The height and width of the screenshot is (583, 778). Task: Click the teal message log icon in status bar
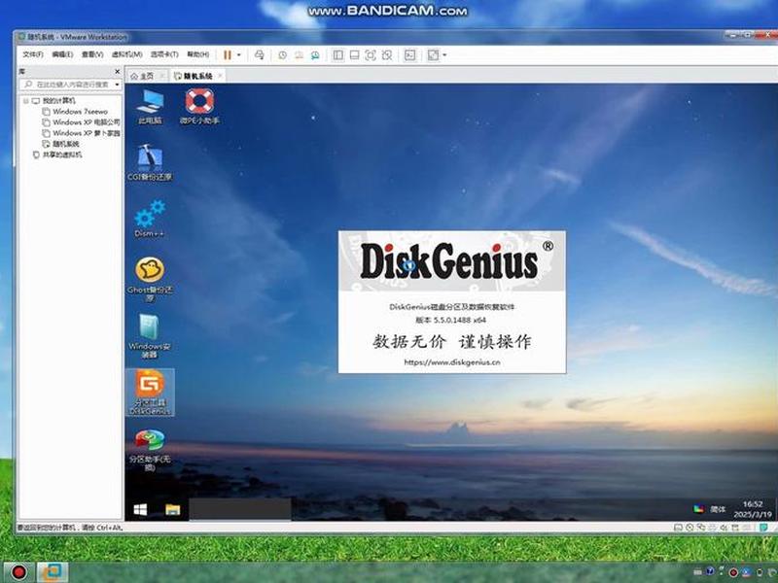(763, 528)
